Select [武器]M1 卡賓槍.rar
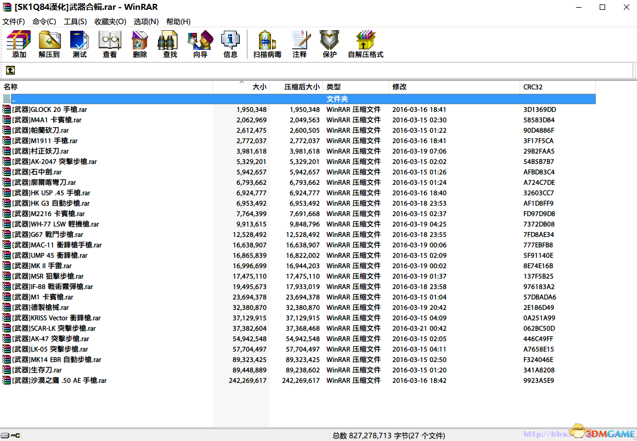637x441 pixels. [x=43, y=297]
